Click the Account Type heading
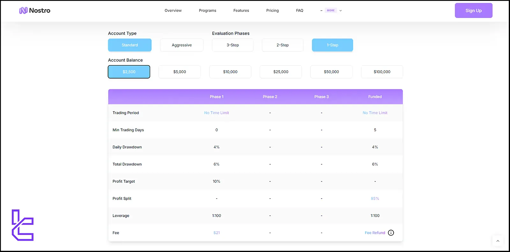 click(122, 33)
